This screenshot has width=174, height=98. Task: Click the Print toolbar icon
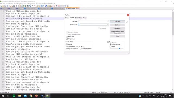click(x=14, y=6)
